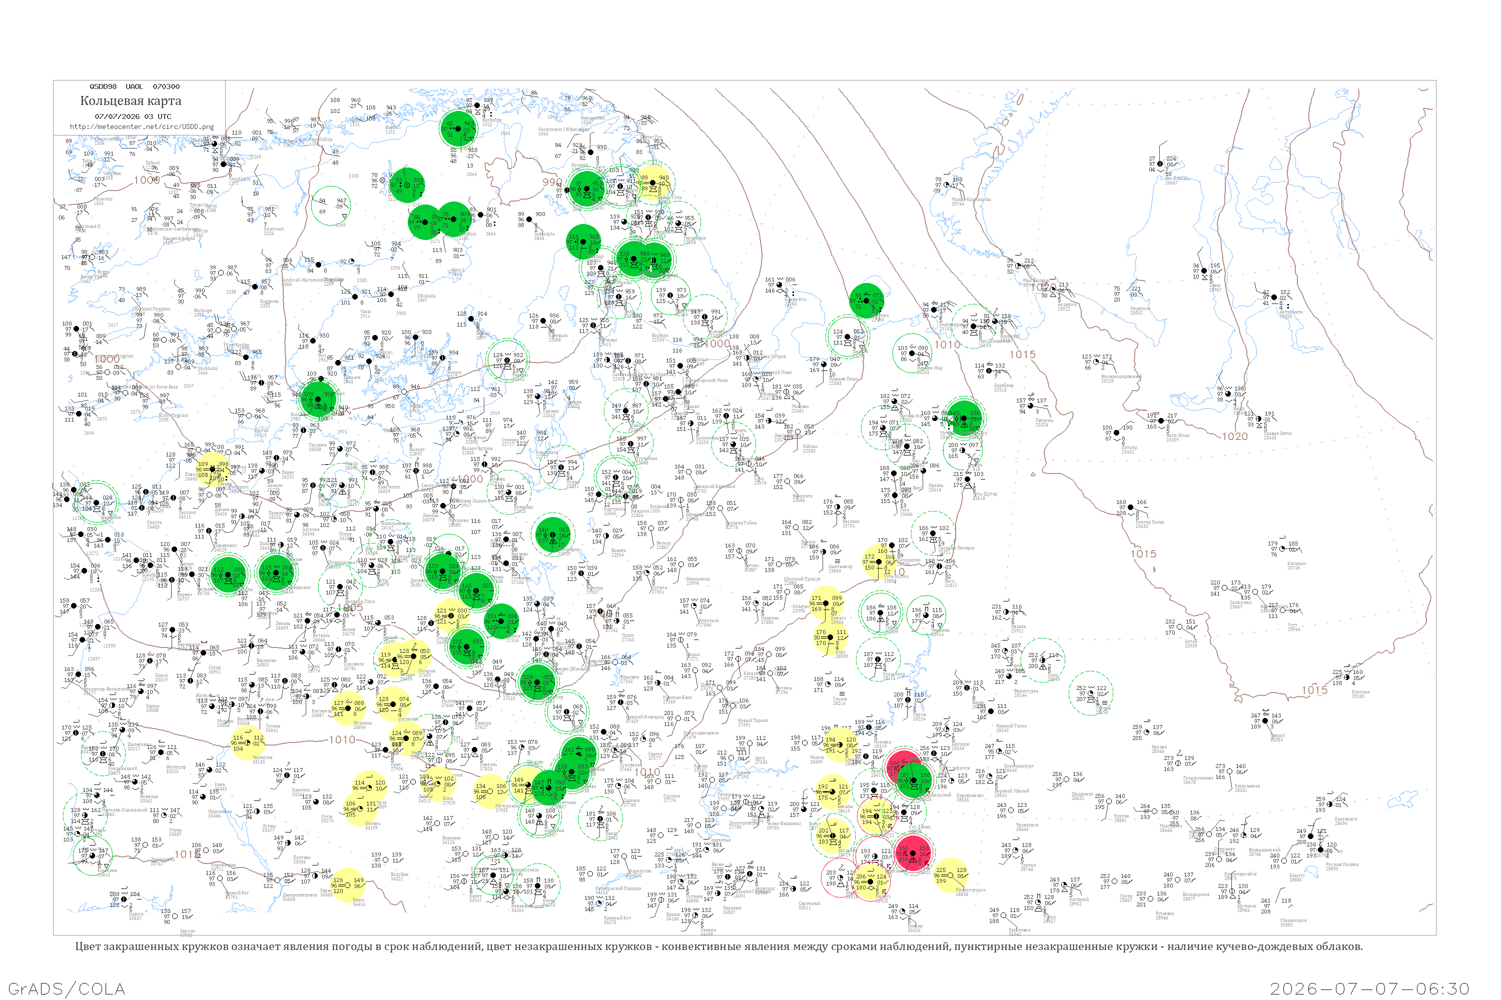Click the station label 'Питляр 23431'
The width and height of the screenshot is (1501, 1000).
click(1129, 449)
